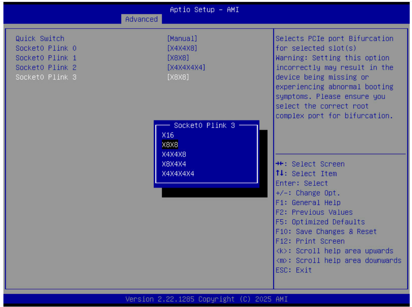Open the Socket0 Plink 2 [X4X4X4X4] value

click(186, 67)
